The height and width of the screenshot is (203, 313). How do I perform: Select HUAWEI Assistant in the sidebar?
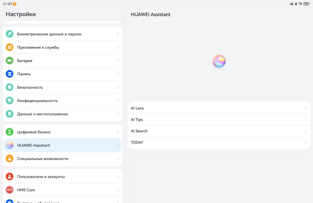click(x=63, y=145)
